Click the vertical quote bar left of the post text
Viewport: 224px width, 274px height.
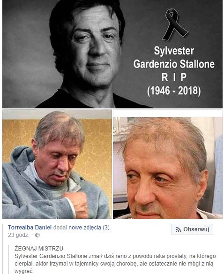point(9,259)
